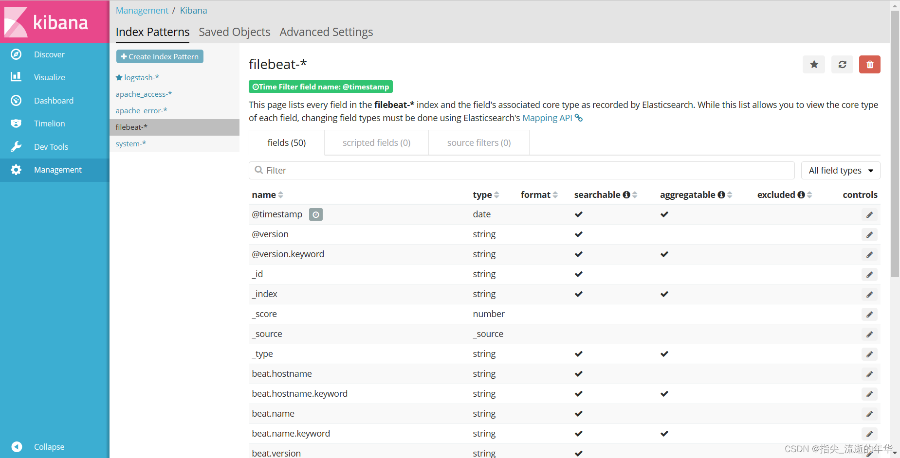Edit the _score field pencil icon
900x458 pixels.
pyautogui.click(x=869, y=314)
